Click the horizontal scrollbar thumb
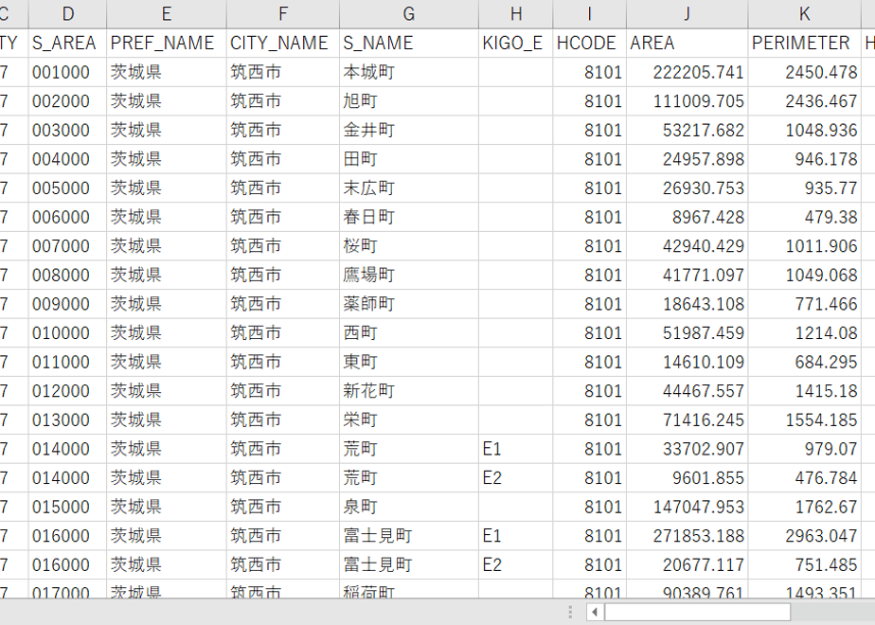Screen dimensions: 875x625 pos(698,612)
